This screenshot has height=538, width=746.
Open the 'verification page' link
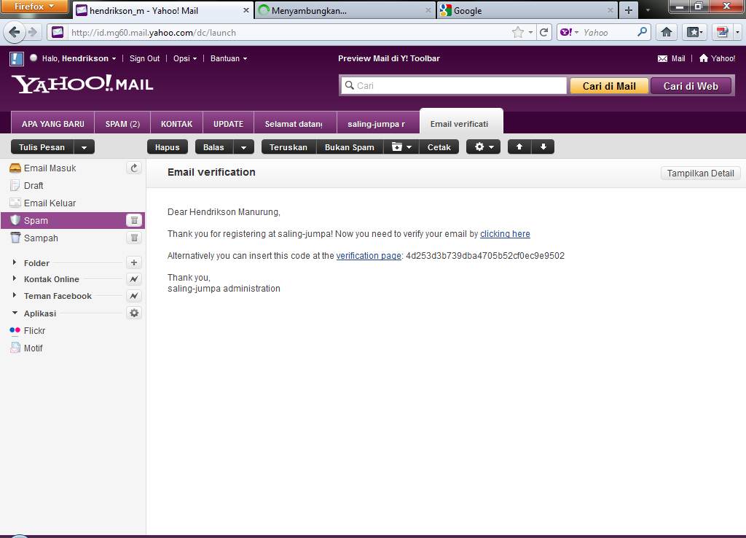(x=369, y=256)
